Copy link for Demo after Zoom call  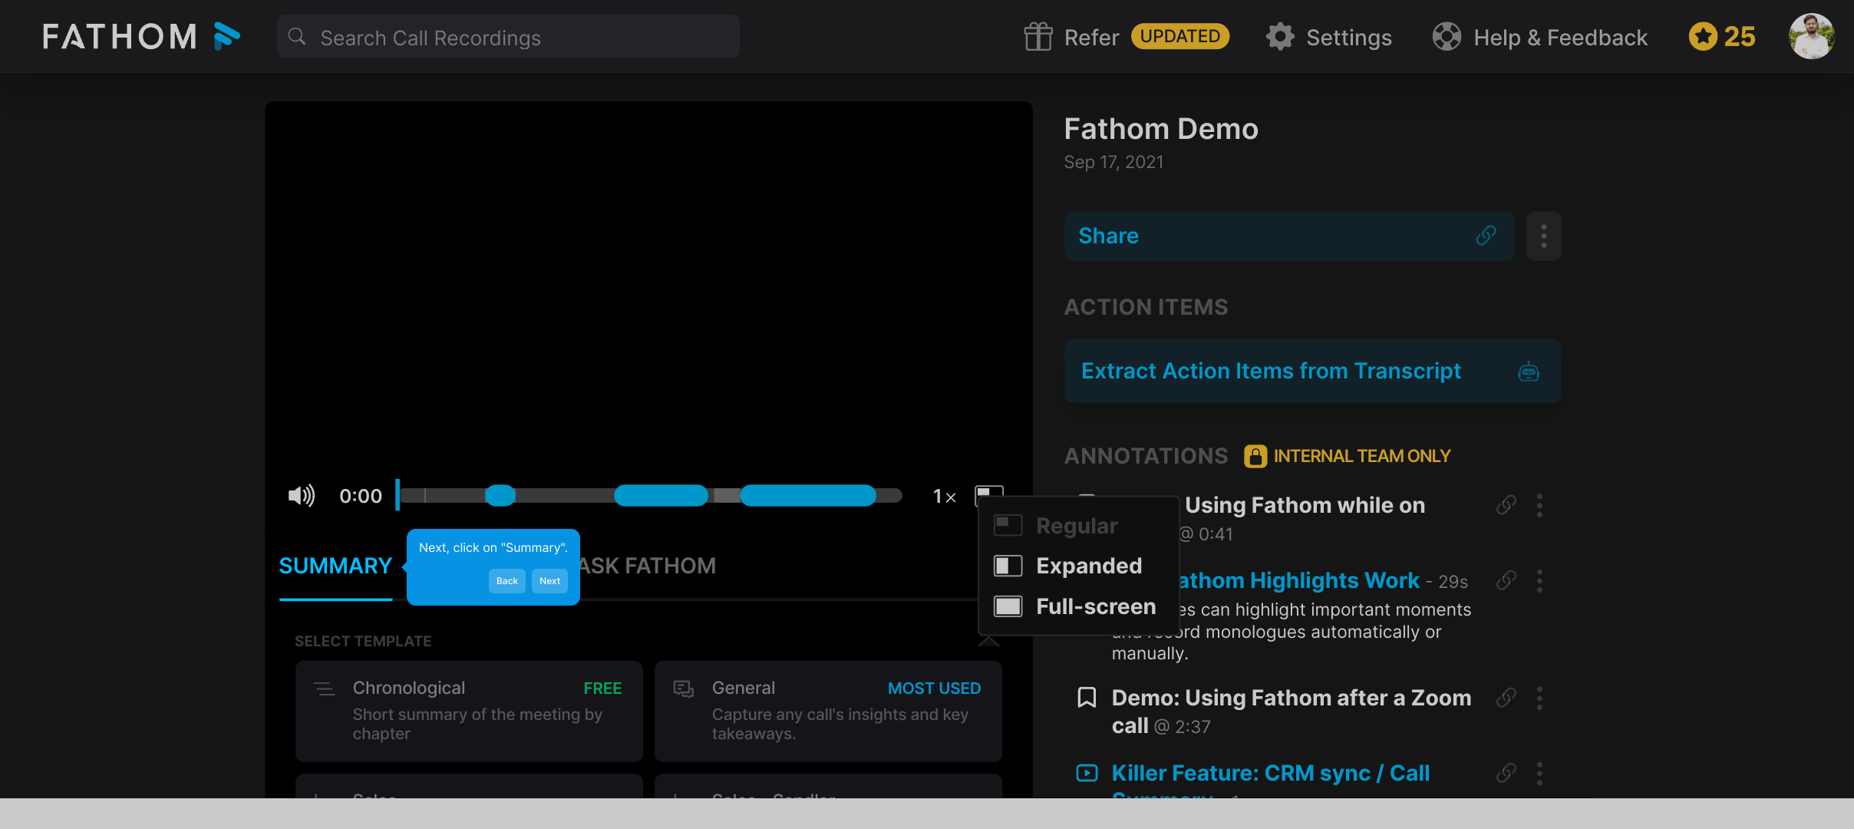1506,698
